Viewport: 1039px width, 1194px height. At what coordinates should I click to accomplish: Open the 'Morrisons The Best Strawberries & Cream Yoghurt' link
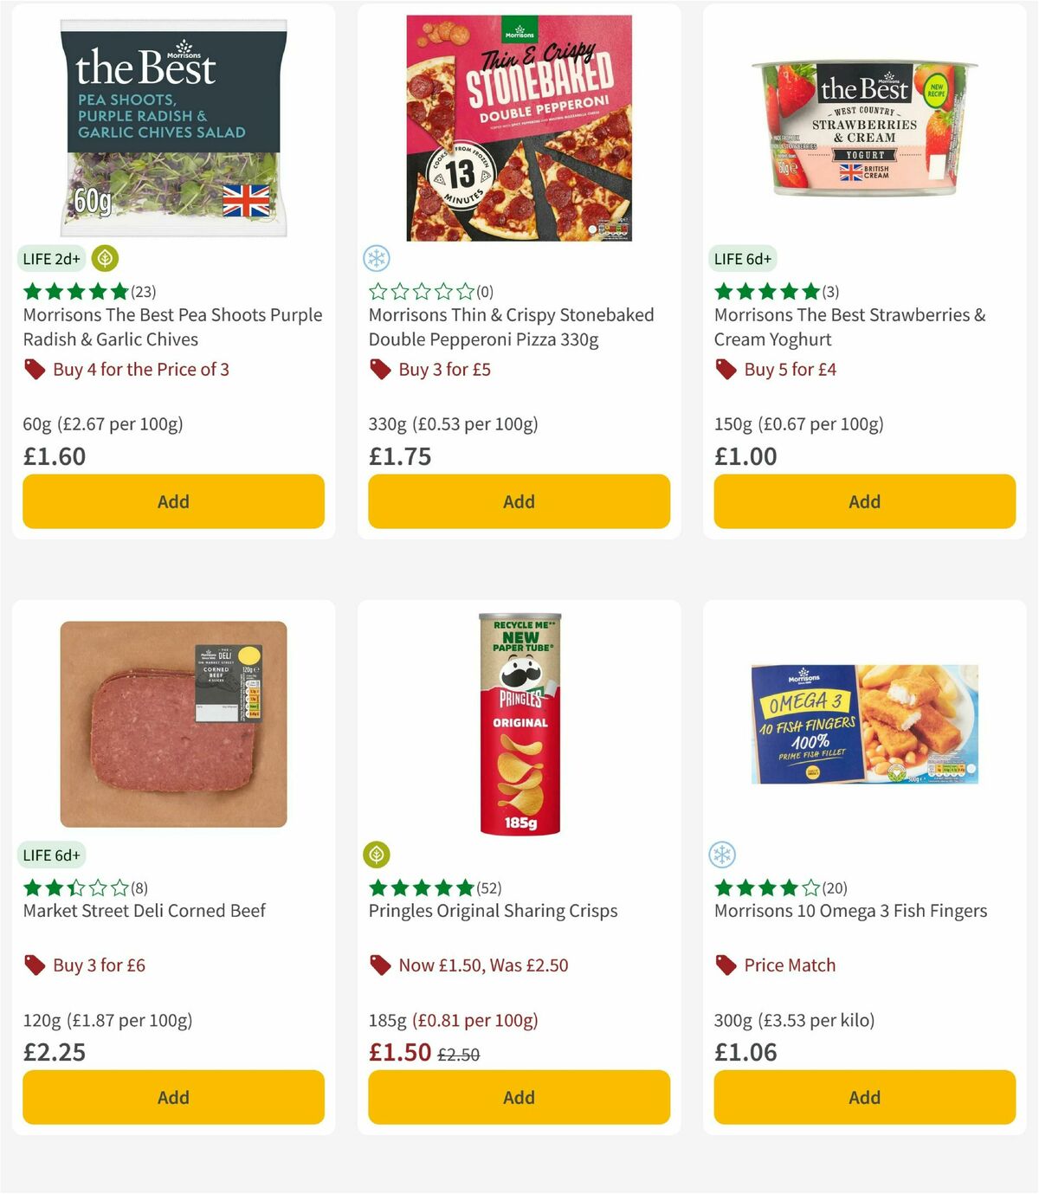(849, 326)
